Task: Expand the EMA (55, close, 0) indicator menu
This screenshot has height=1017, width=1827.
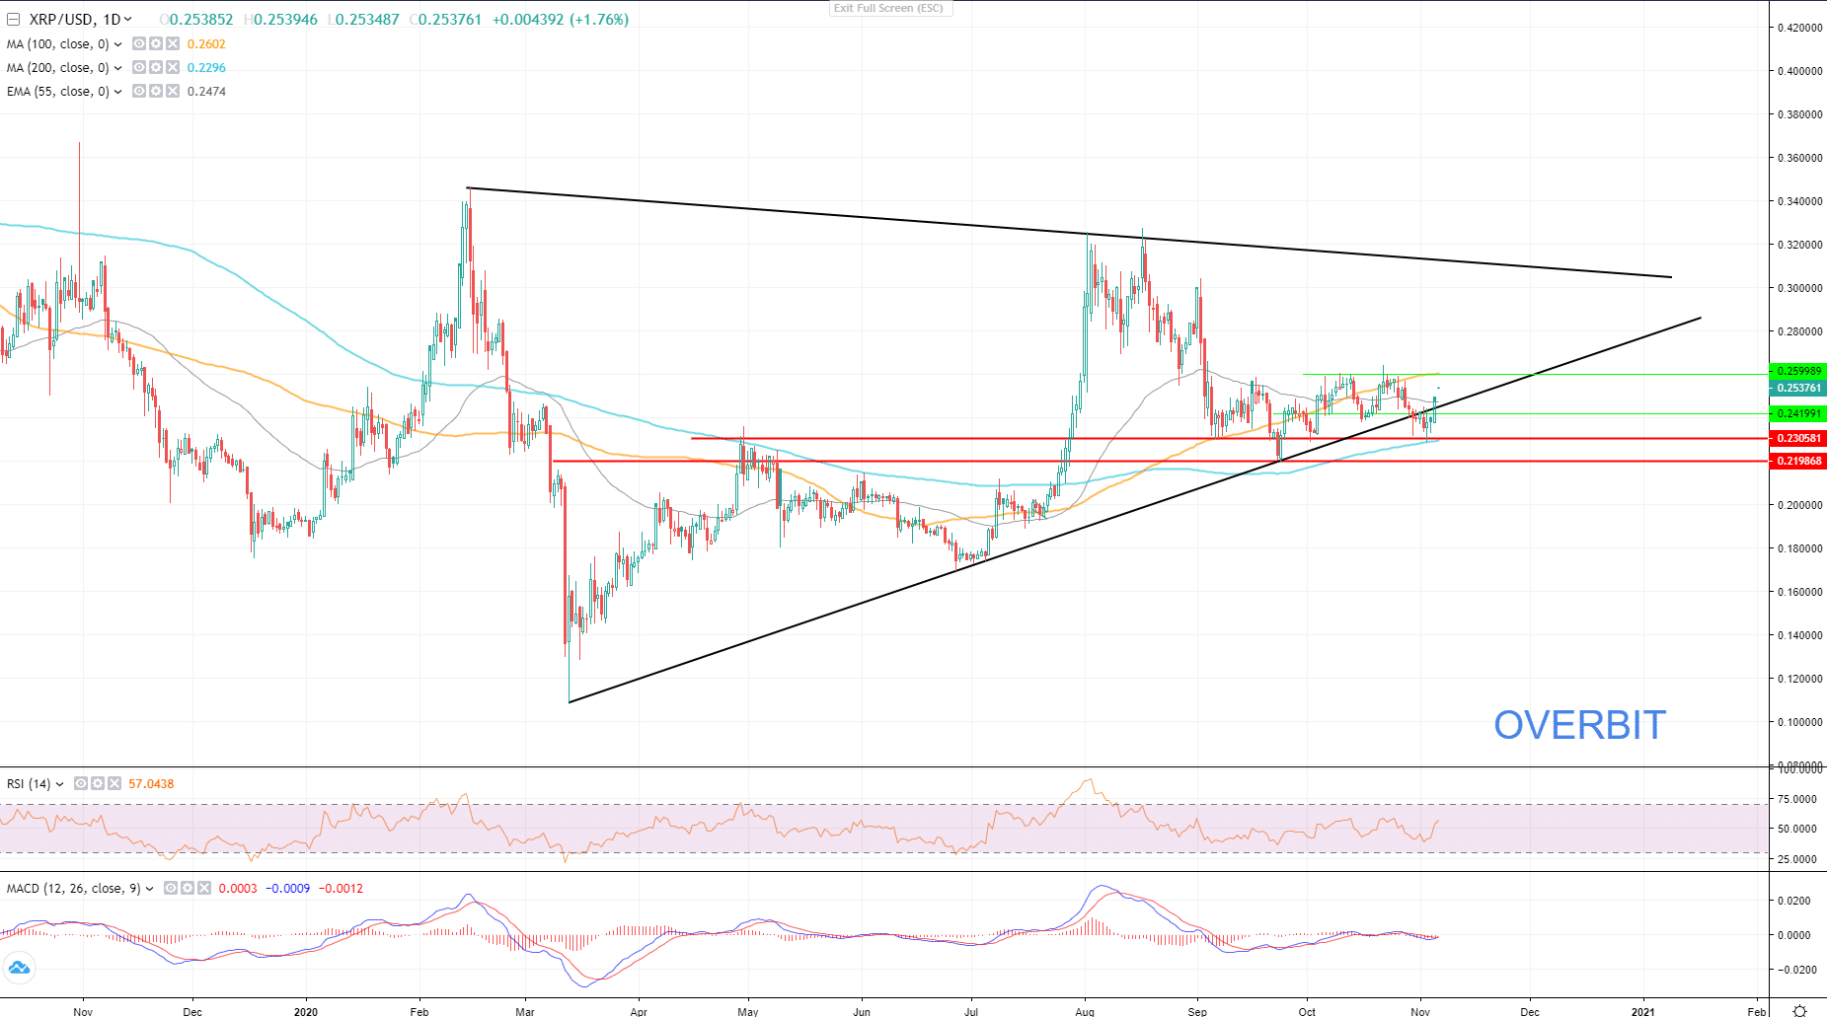Action: (x=118, y=92)
